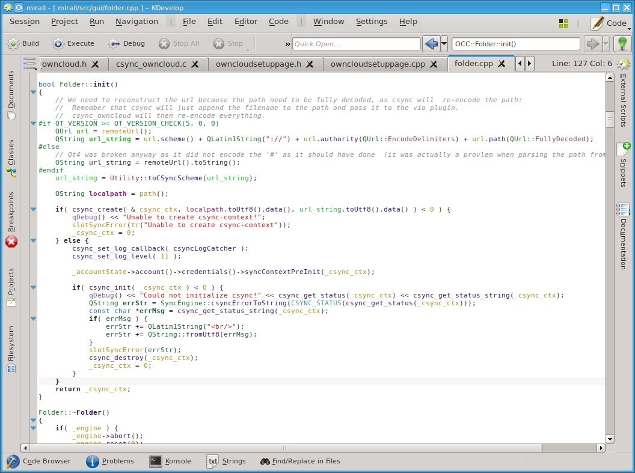635x473 pixels.
Task: Collapse the Folder::init function body fold marker
Action: 32,92
